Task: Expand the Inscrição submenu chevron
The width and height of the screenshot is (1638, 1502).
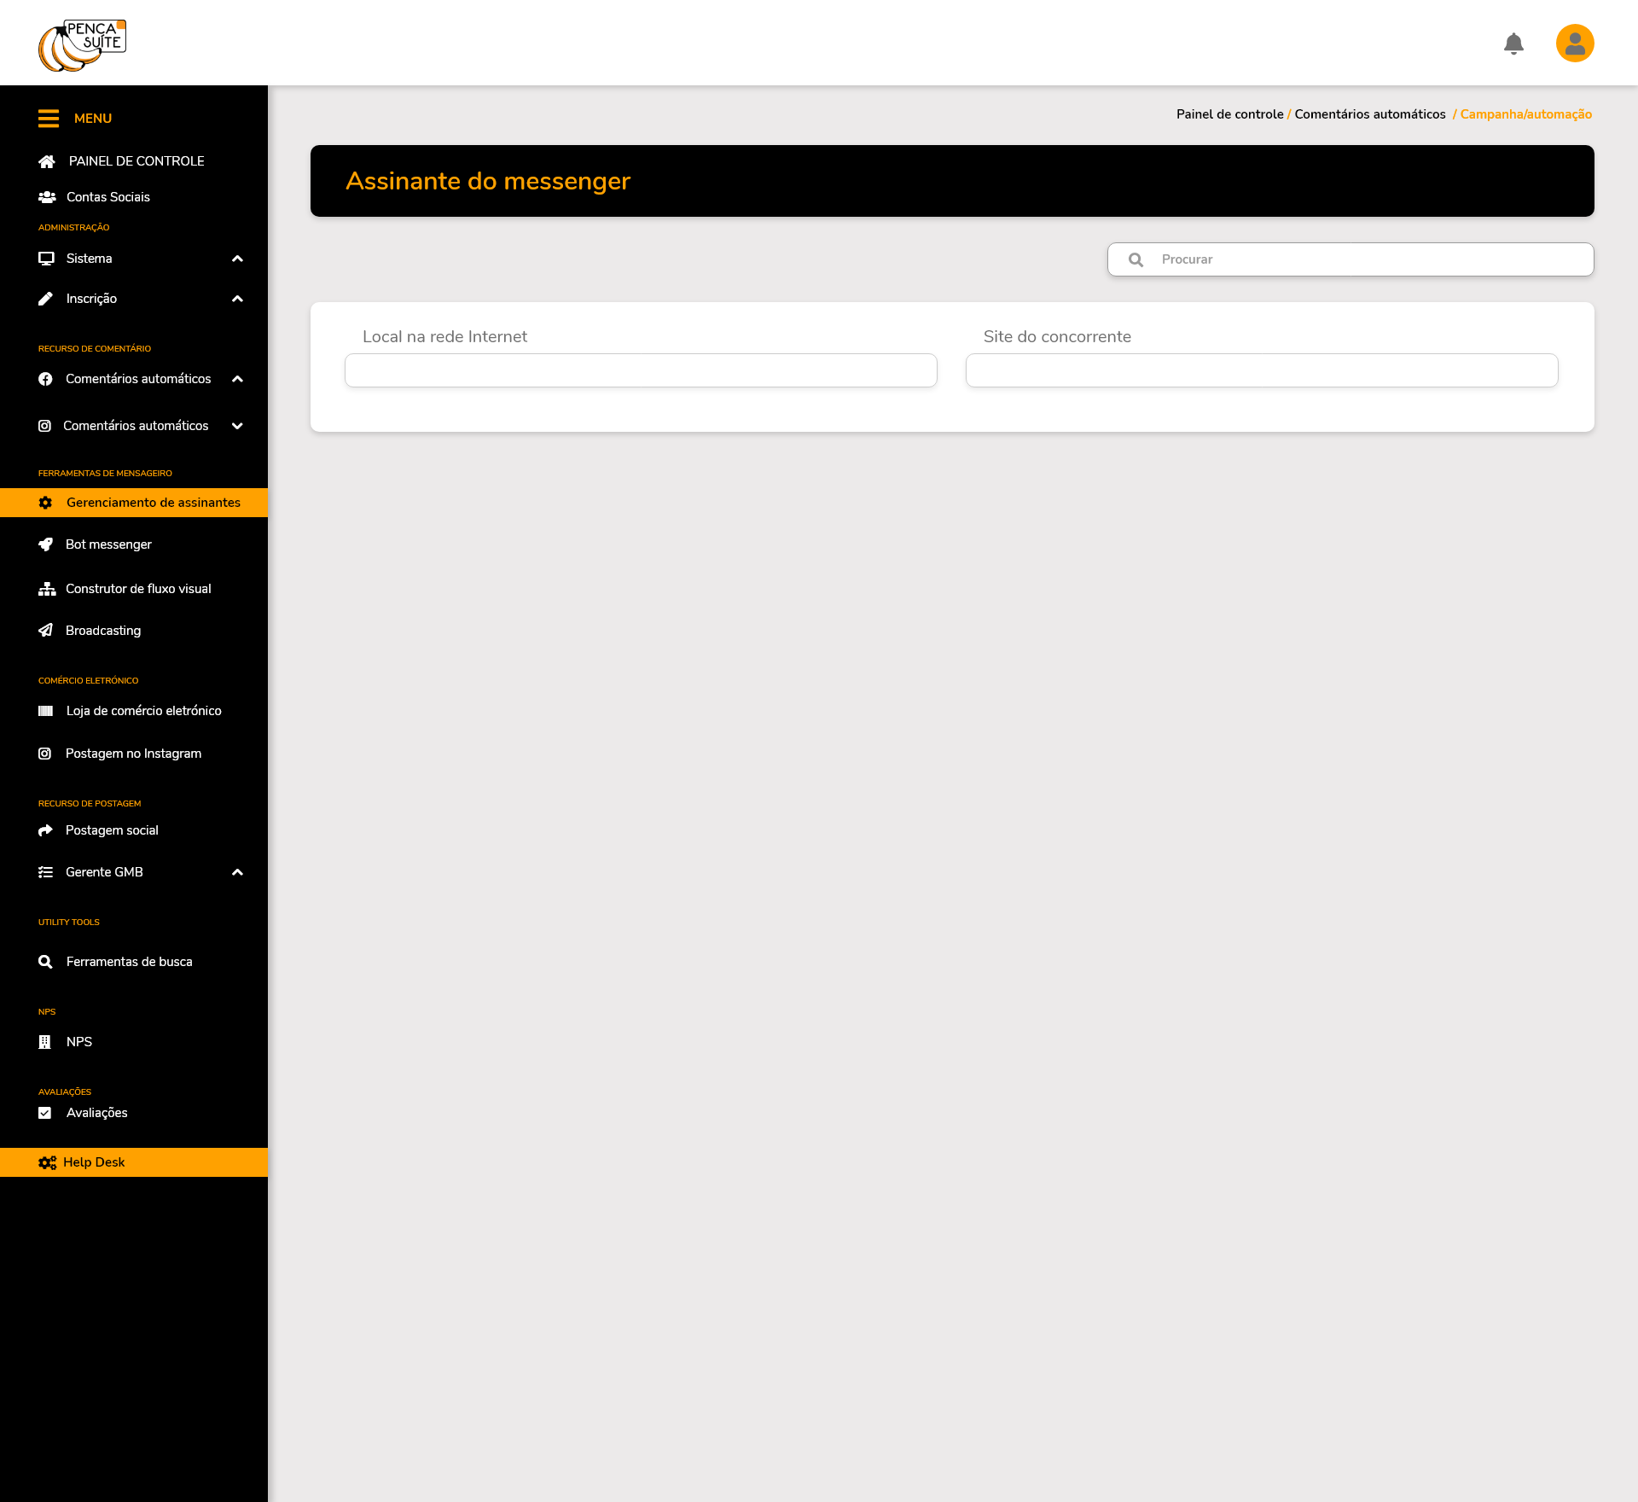Action: point(237,299)
